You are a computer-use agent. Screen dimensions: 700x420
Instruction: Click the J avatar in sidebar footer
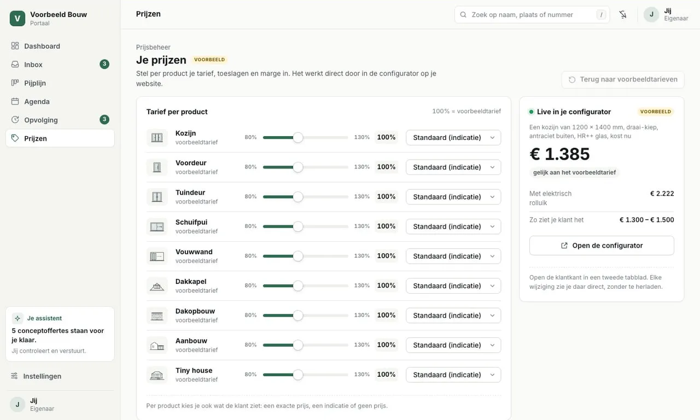coord(17,404)
